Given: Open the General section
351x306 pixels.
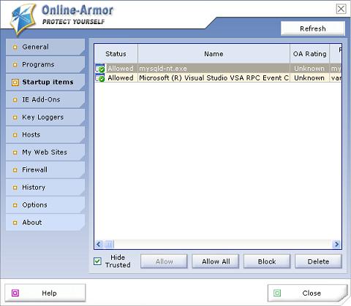Looking at the screenshot, I should click(45, 47).
